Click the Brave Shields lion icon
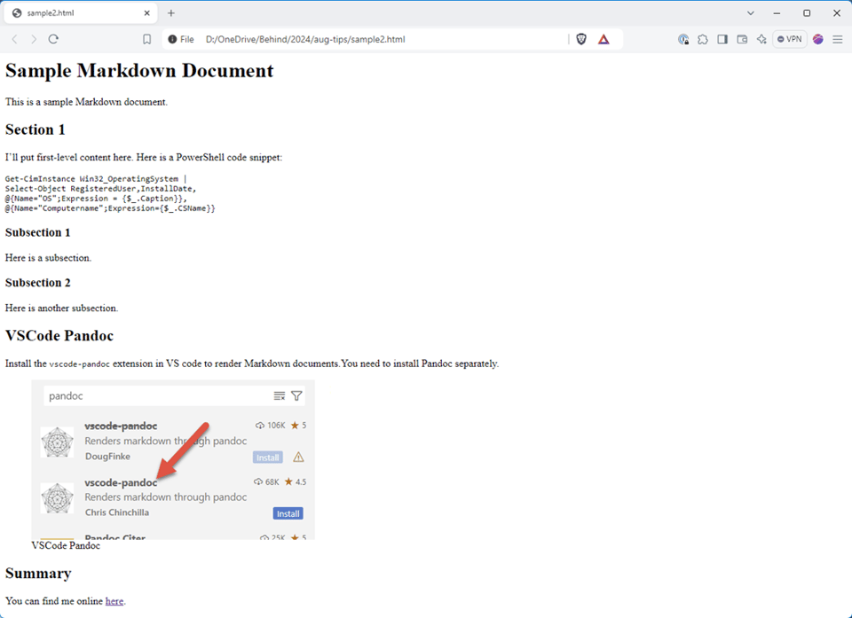852x618 pixels. point(581,39)
